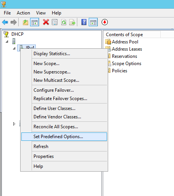The width and height of the screenshot is (174, 196).
Task: Click the Up One Level folder icon
Action: pyautogui.click(x=26, y=22)
